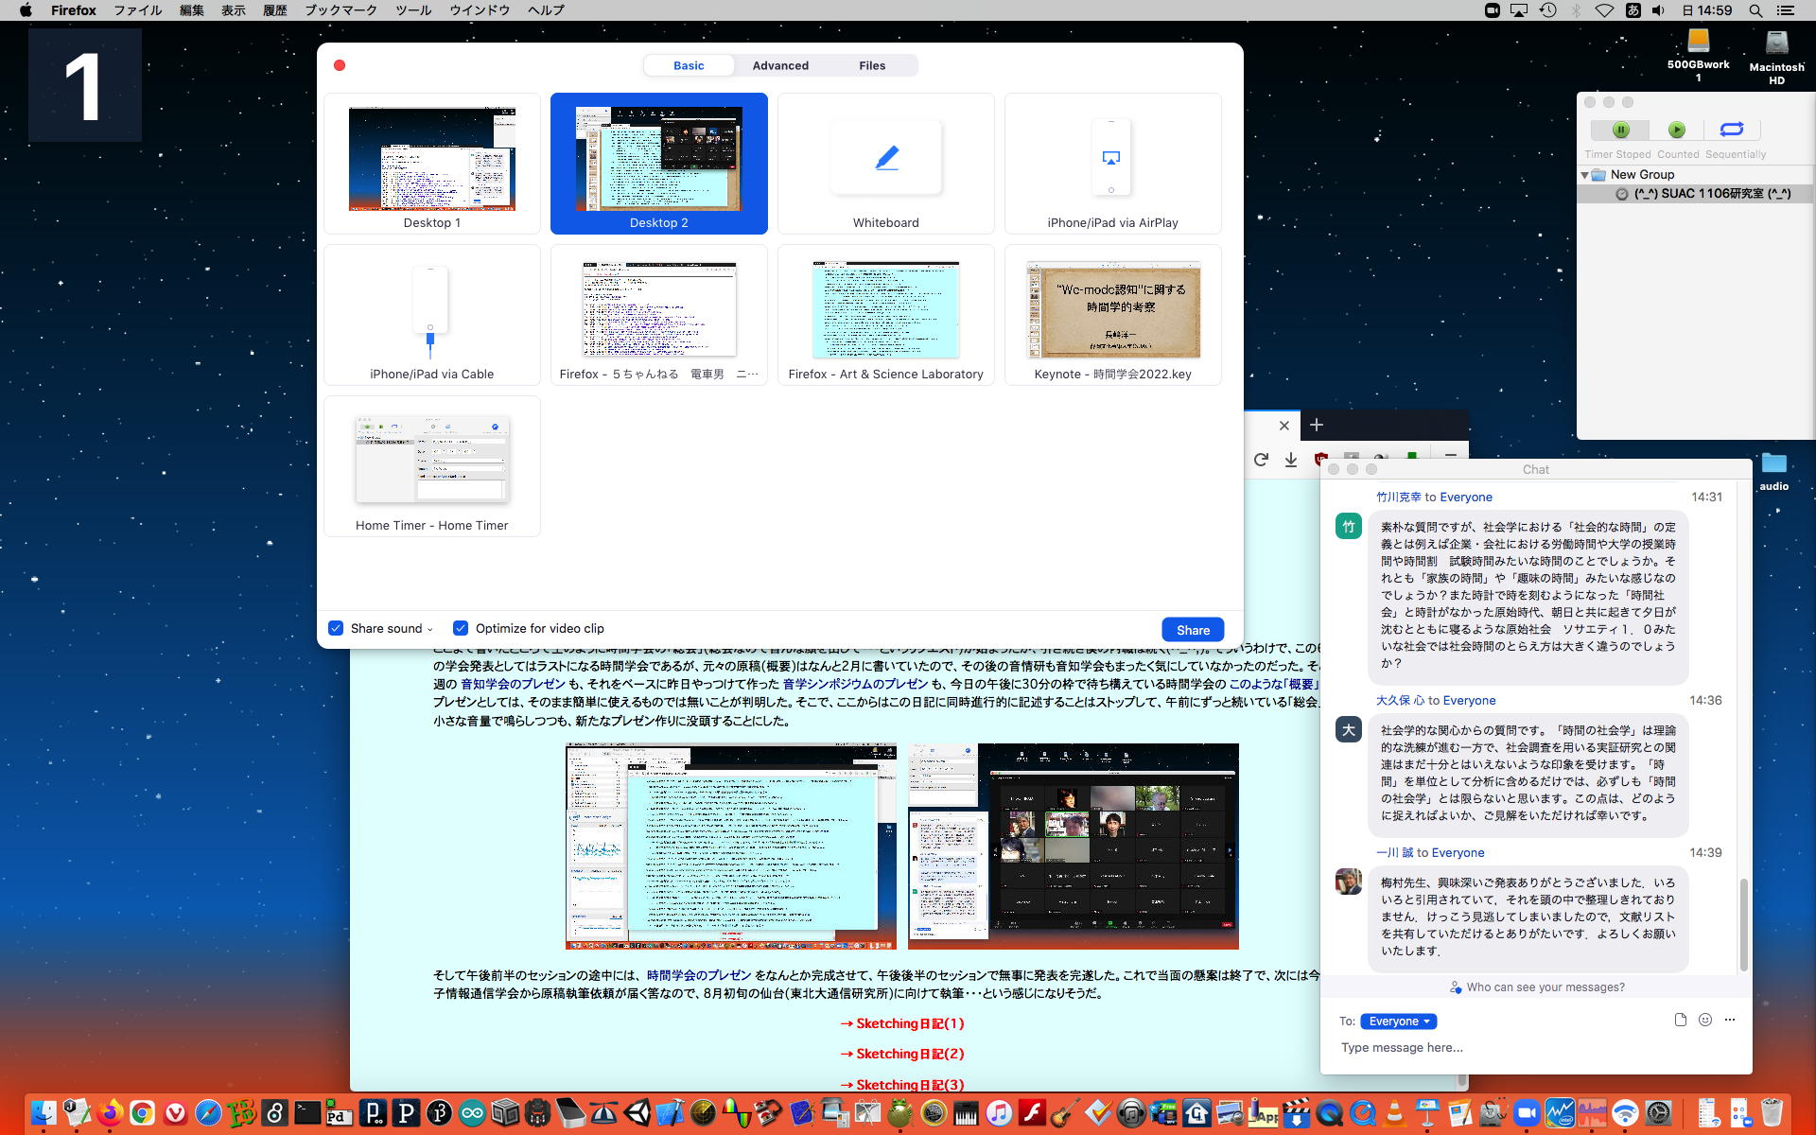Toggle Optimize for video clip checkbox
Image resolution: width=1816 pixels, height=1135 pixels.
point(461,628)
